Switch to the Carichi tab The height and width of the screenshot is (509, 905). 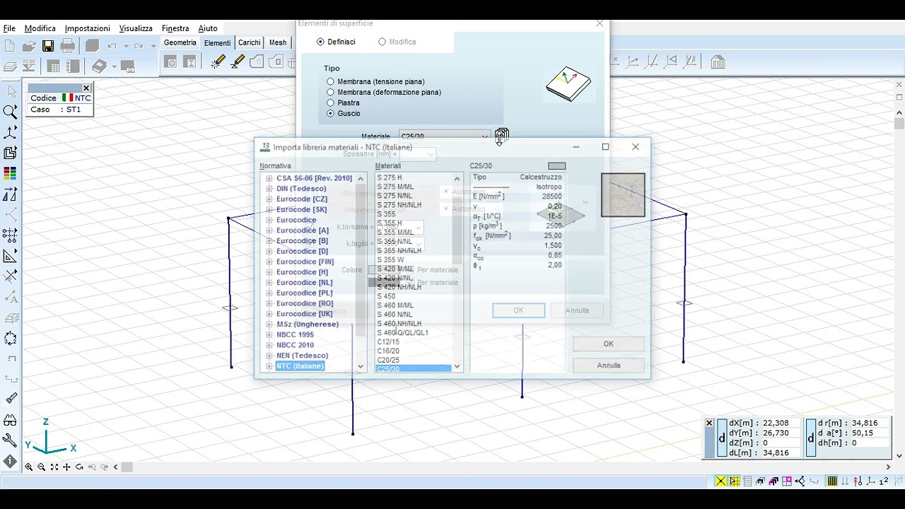(249, 42)
